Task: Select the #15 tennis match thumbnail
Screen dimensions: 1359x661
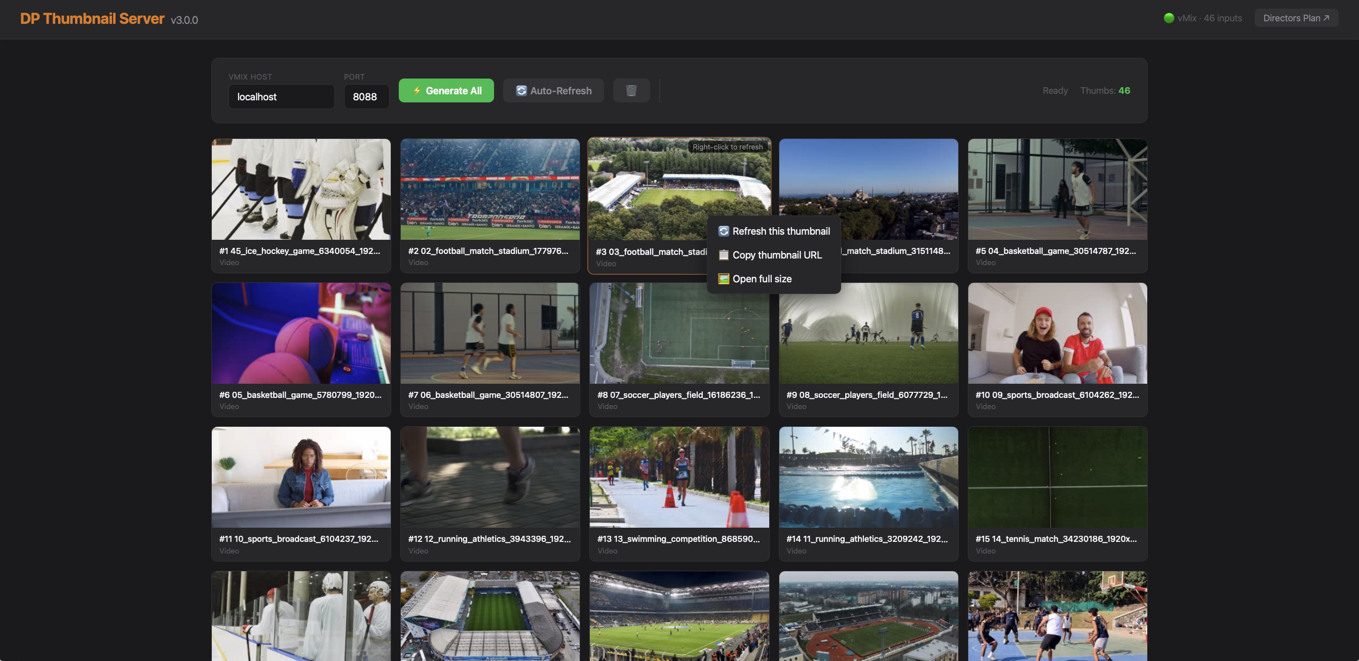Action: click(x=1057, y=477)
